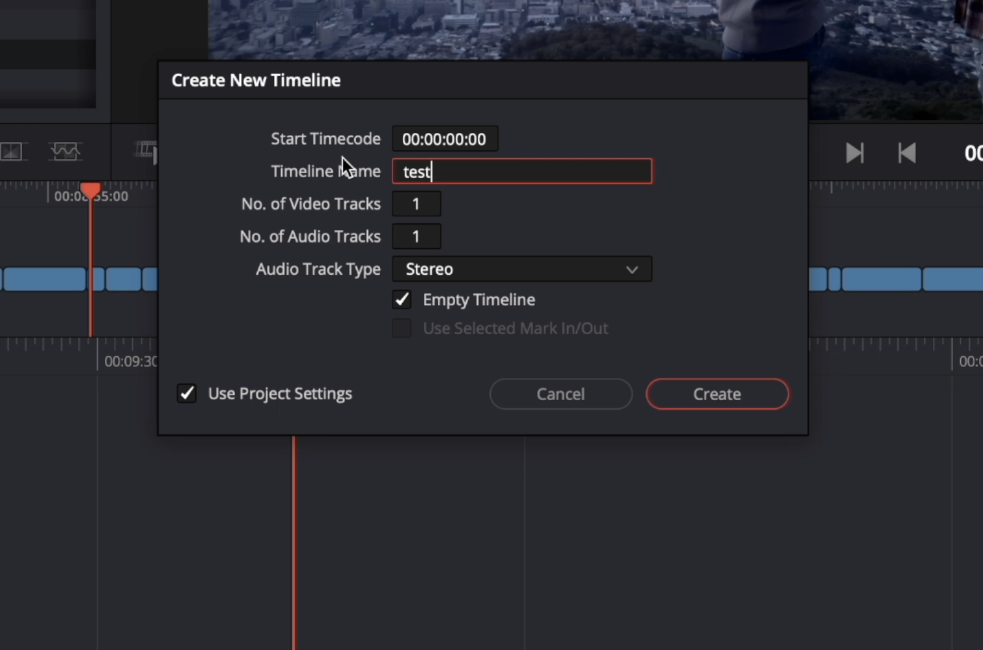Click the 00:09:30 timecode on lower ruler
The width and height of the screenshot is (983, 650).
coord(130,361)
